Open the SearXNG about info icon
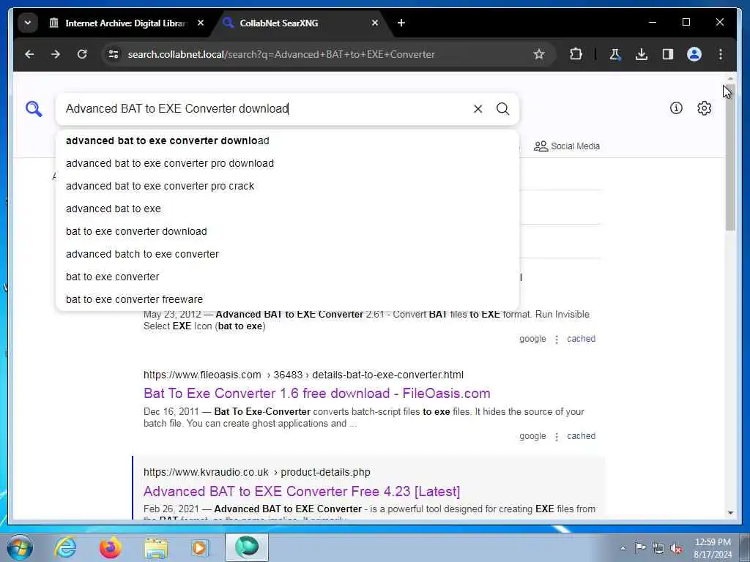This screenshot has width=750, height=562. tap(676, 108)
